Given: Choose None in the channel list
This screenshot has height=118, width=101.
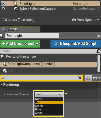Looking at the screenshot, I should [x=49, y=99].
